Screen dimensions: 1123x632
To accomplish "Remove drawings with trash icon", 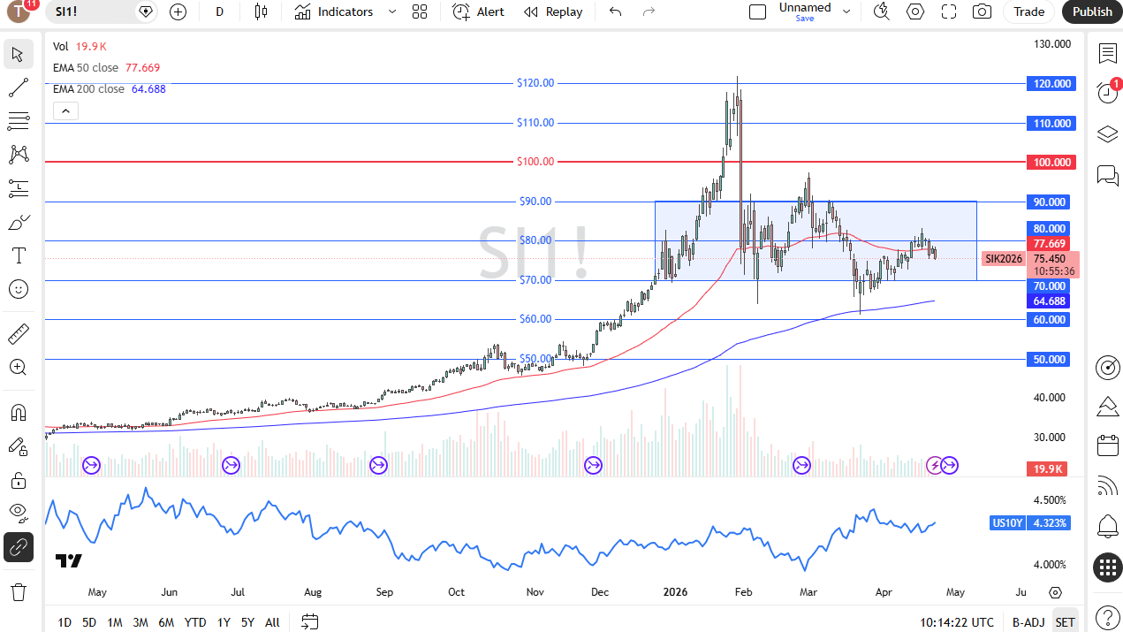I will pyautogui.click(x=19, y=591).
